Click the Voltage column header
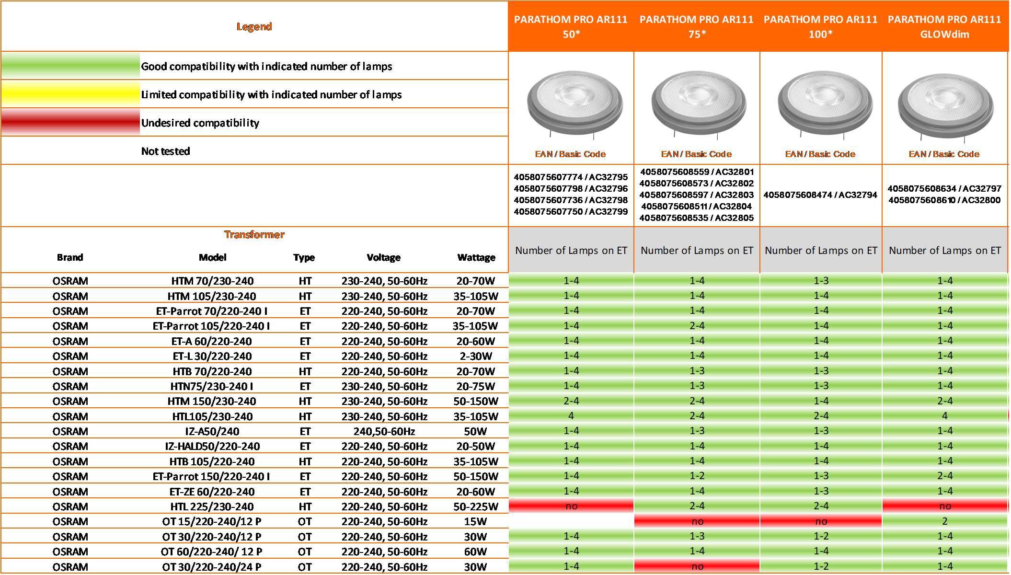The image size is (1011, 575). (383, 257)
